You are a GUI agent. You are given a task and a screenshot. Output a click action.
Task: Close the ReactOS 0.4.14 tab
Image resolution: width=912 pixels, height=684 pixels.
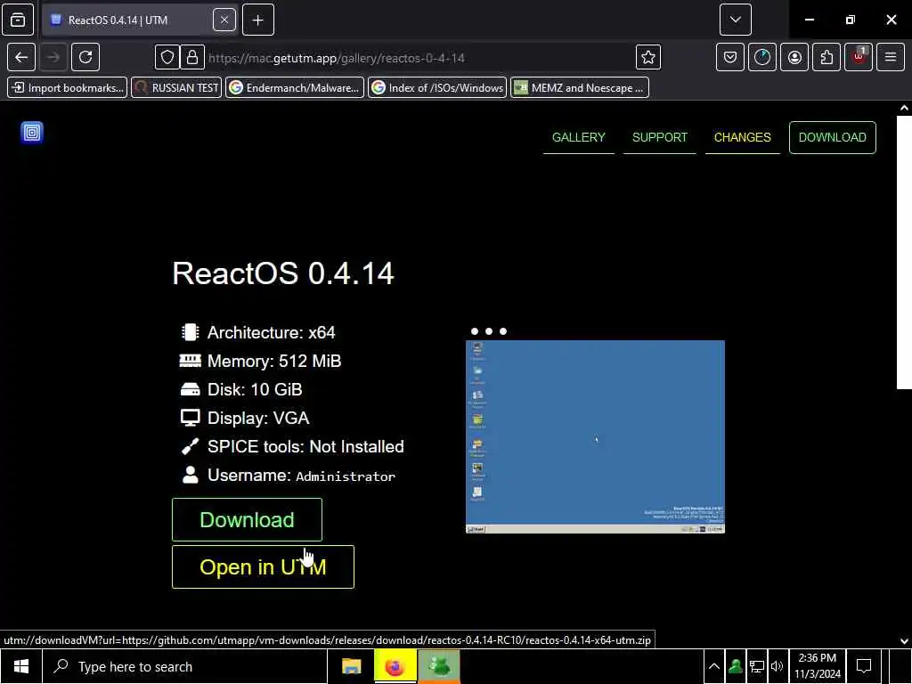point(224,20)
